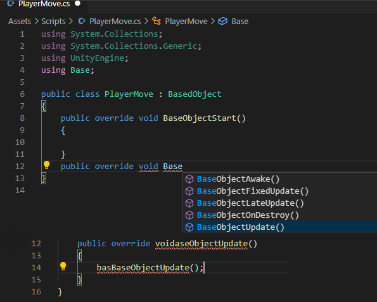Click method icon beside BaseObjectFixedUpdate()
The height and width of the screenshot is (302, 377).
pos(189,191)
